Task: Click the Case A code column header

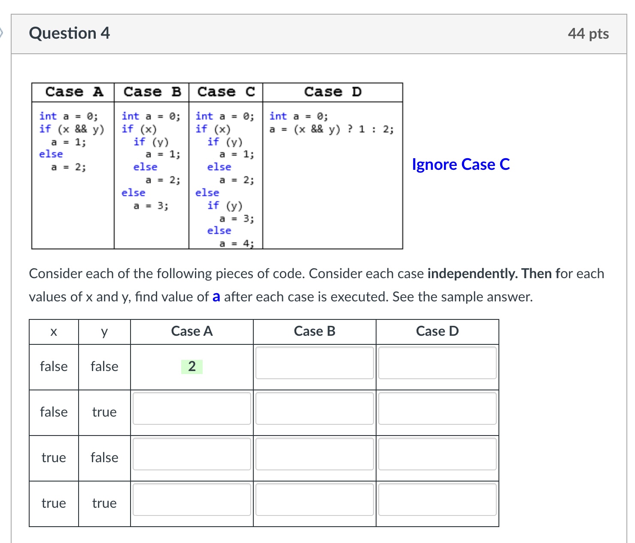Action: coord(73,91)
